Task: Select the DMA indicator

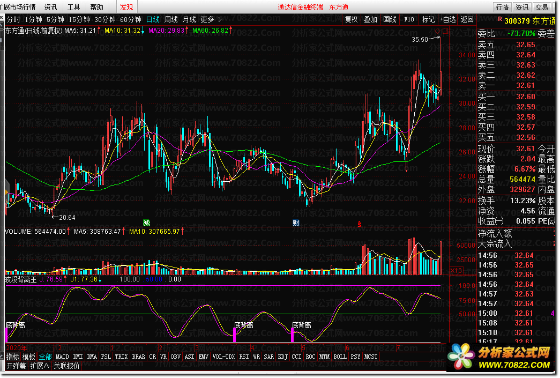Action: click(x=92, y=357)
